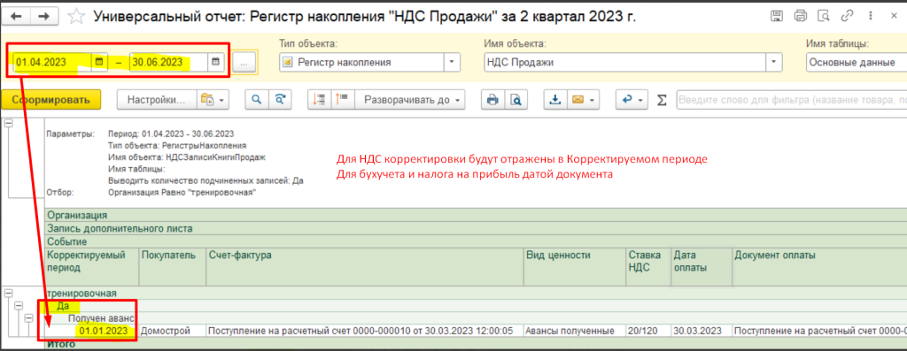
Task: Click the sigma sum icon
Action: point(663,100)
